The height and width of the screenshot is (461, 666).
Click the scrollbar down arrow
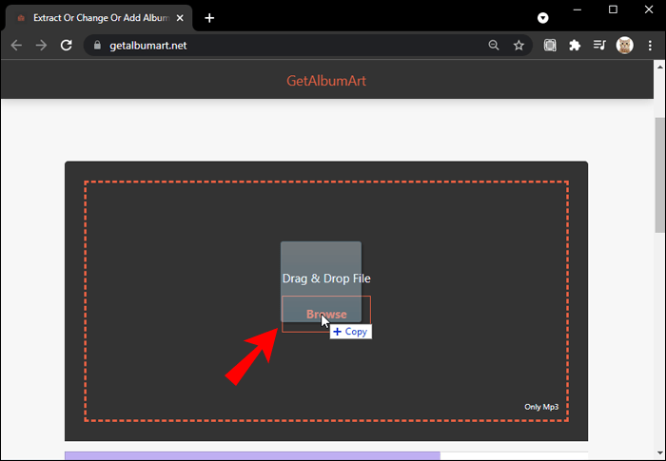[659, 453]
